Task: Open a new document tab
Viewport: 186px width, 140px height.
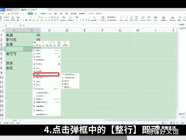Action: pyautogui.click(x=50, y=10)
